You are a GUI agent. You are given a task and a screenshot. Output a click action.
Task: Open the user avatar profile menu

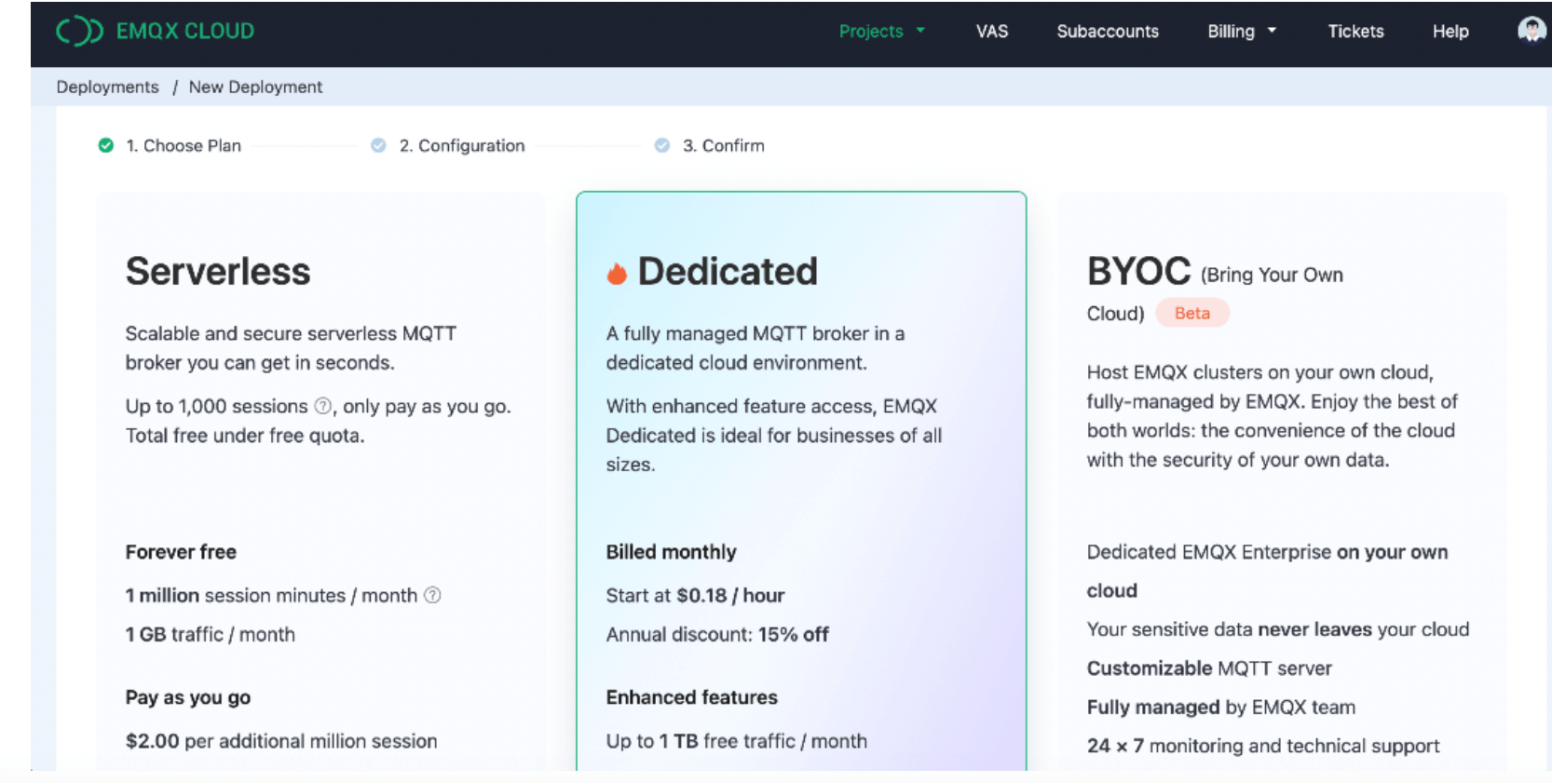point(1531,31)
